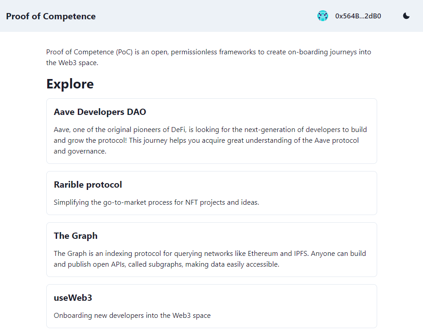Click Rarible's NFT go-to-market description
423x334 pixels.
click(x=156, y=202)
